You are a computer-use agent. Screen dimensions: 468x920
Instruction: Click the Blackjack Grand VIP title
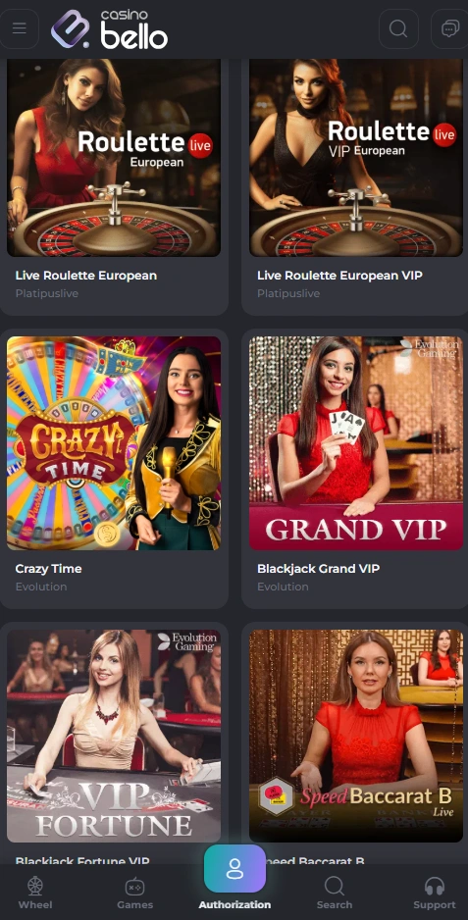point(318,568)
